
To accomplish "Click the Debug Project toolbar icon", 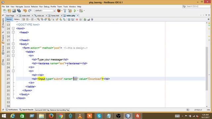I will point(81,11).
